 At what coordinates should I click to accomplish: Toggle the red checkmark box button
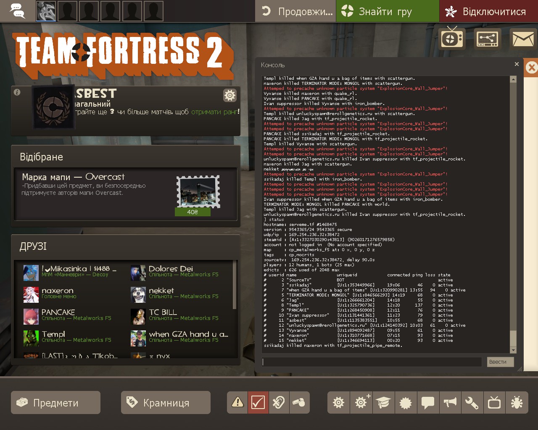(x=258, y=403)
